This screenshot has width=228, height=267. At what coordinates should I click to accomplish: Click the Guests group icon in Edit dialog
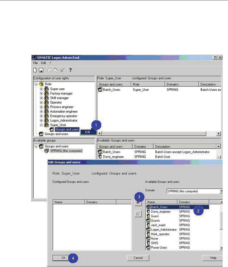(148, 220)
